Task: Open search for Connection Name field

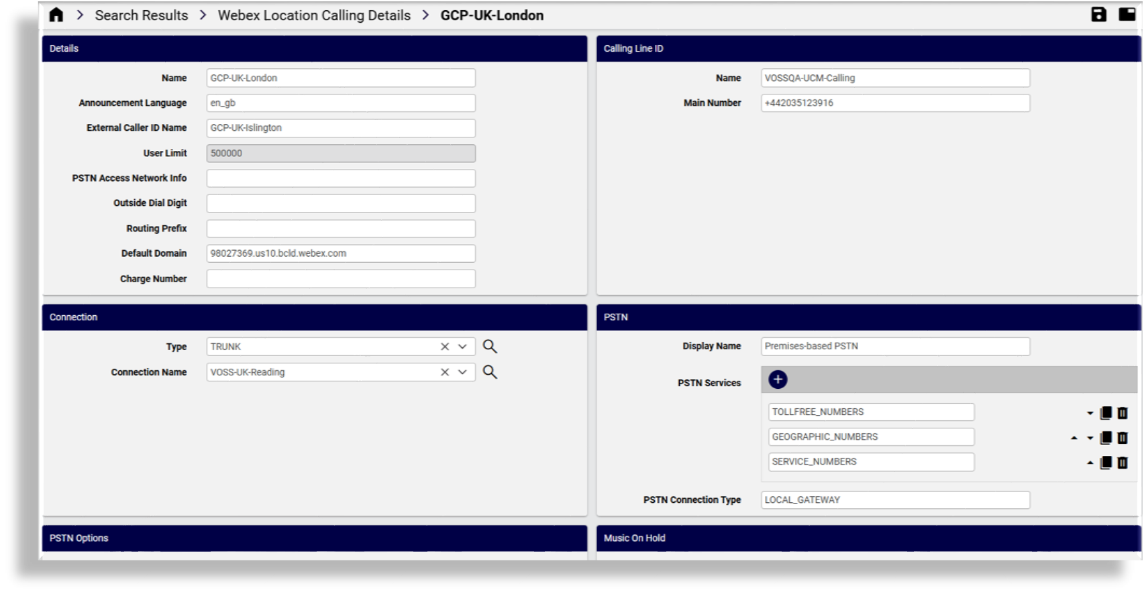Action: [x=490, y=372]
